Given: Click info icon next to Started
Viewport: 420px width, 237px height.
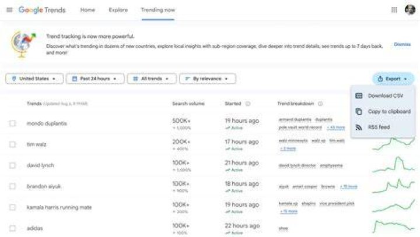Looking at the screenshot, I should coord(248,104).
